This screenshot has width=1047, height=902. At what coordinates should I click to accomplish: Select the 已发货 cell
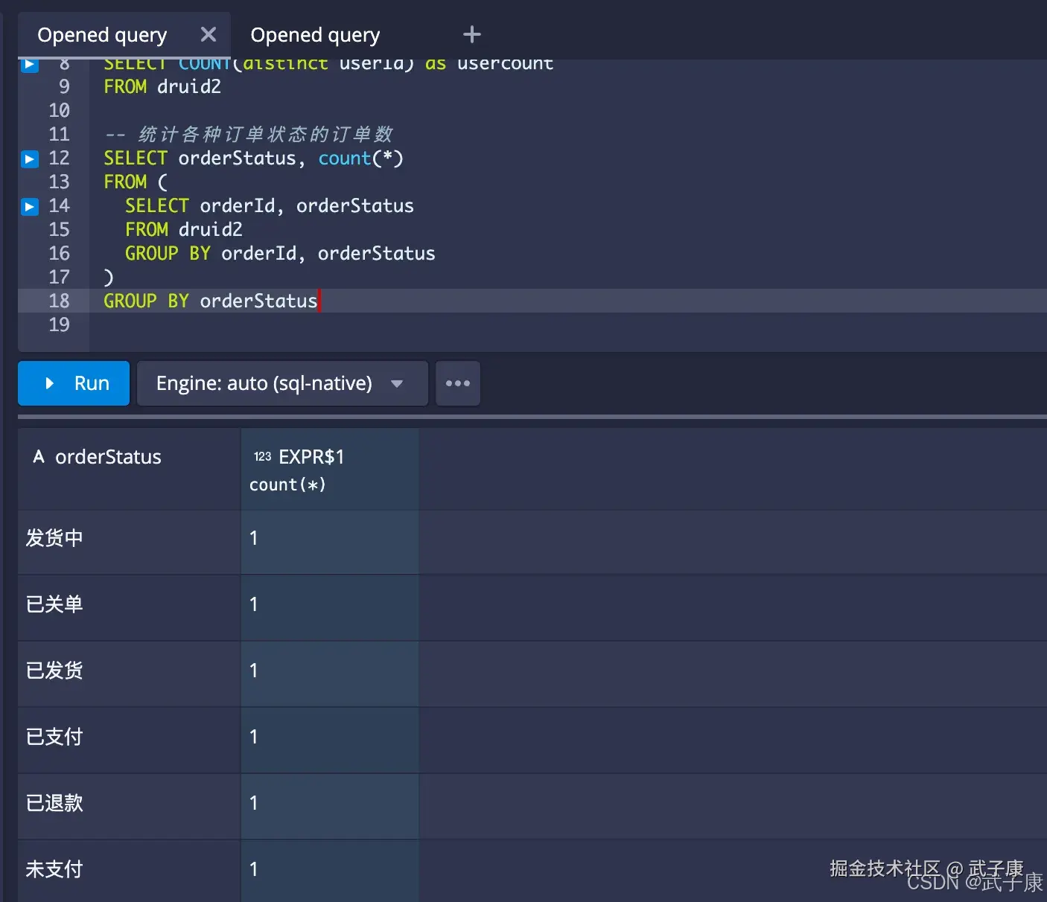(x=130, y=674)
